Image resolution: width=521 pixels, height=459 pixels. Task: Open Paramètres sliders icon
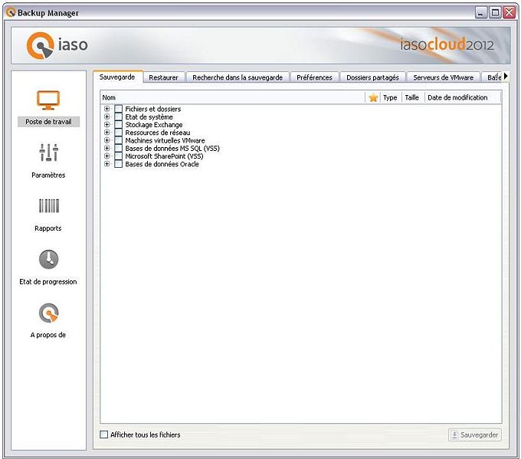tap(48, 152)
